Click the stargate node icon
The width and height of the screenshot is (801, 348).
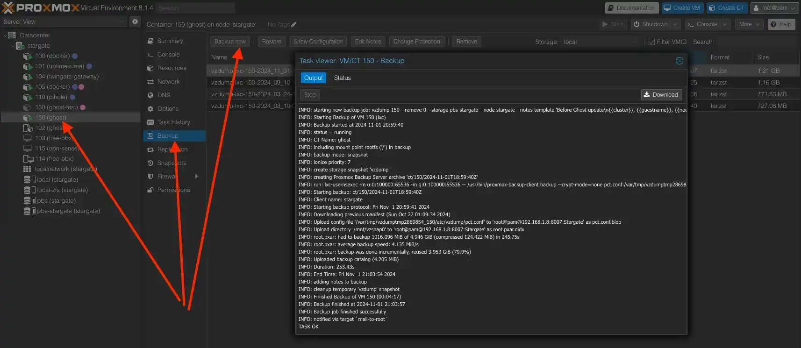[20, 46]
